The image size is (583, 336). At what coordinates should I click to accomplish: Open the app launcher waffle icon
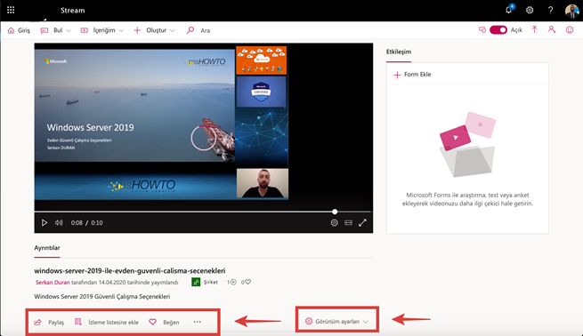click(11, 10)
